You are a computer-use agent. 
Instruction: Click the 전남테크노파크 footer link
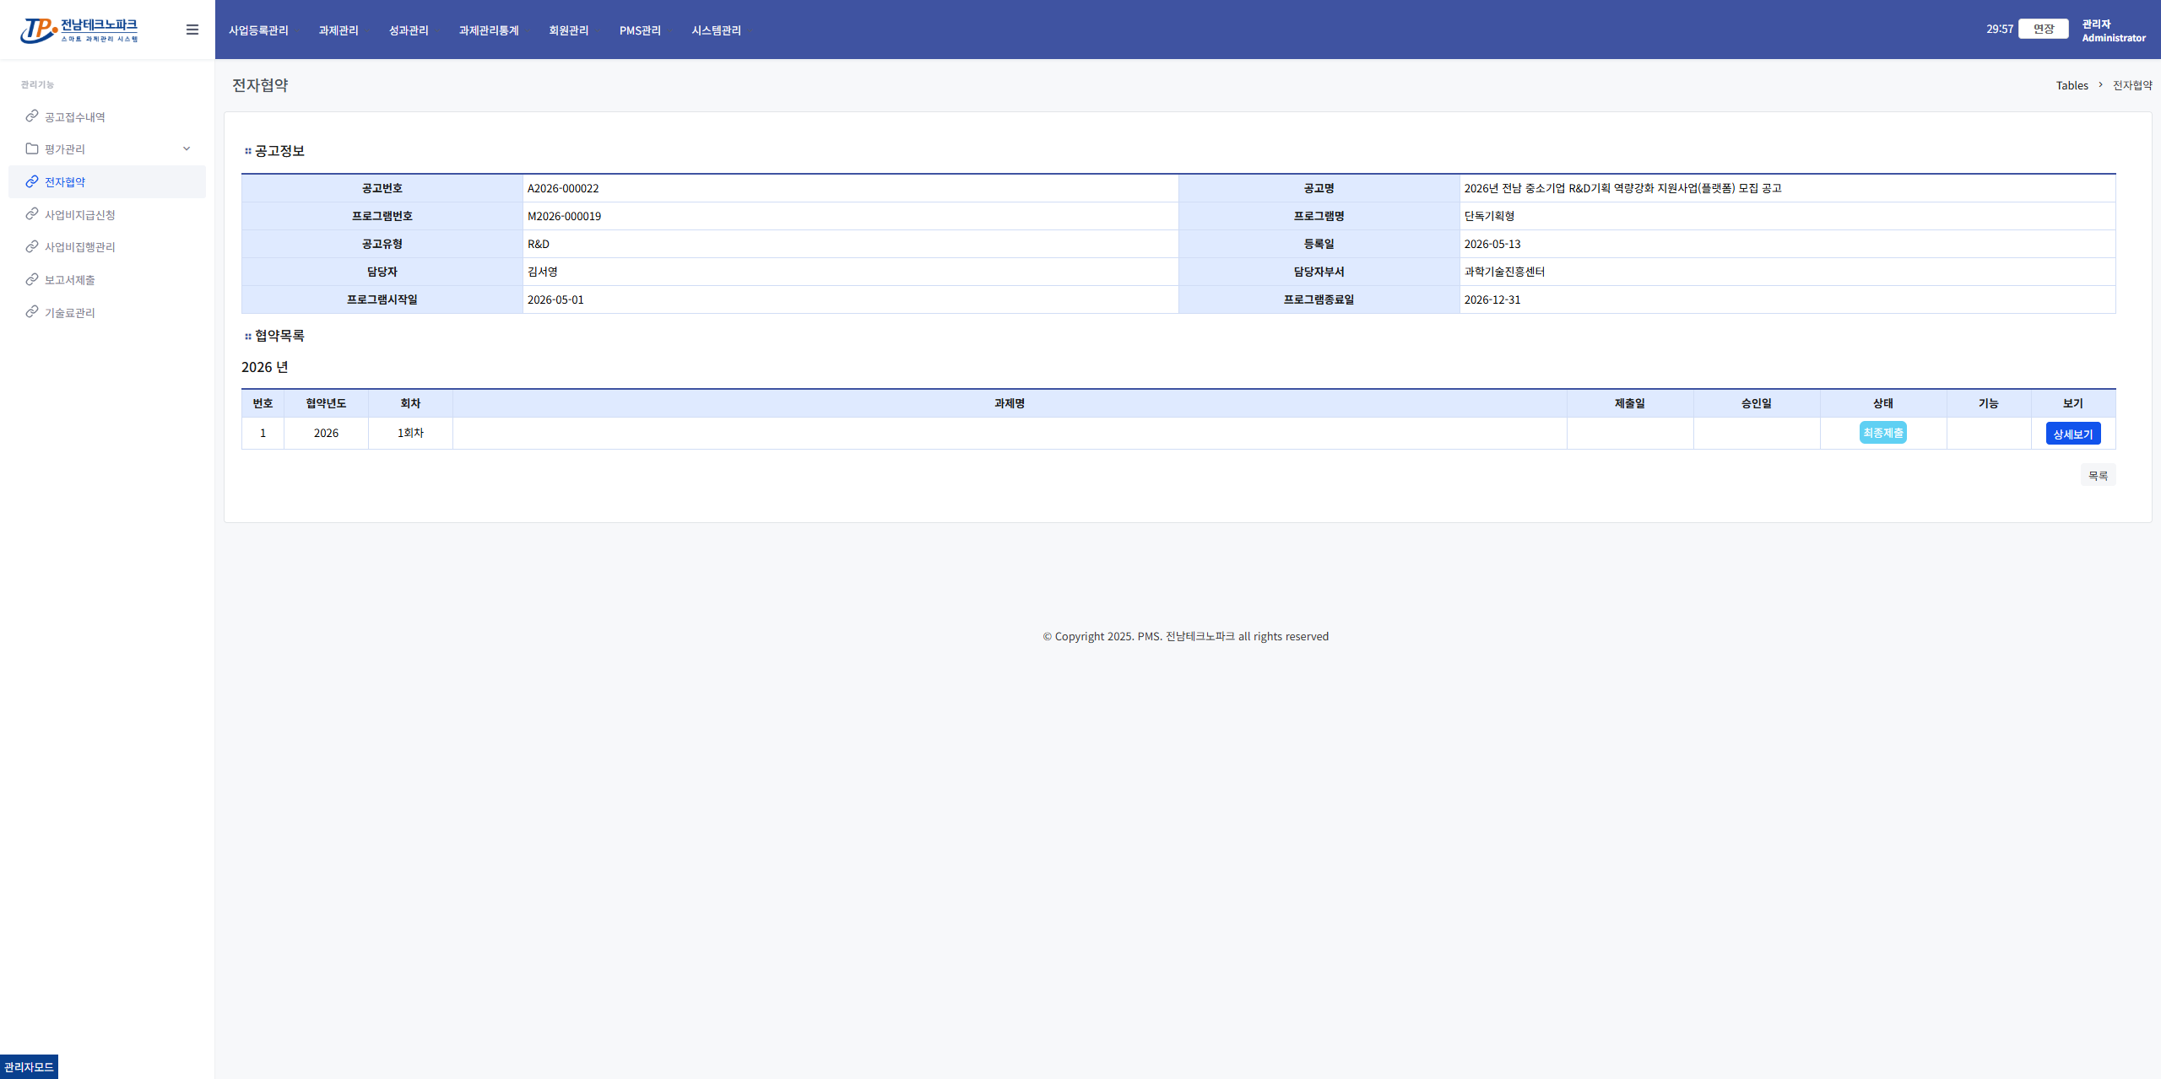pos(1200,636)
